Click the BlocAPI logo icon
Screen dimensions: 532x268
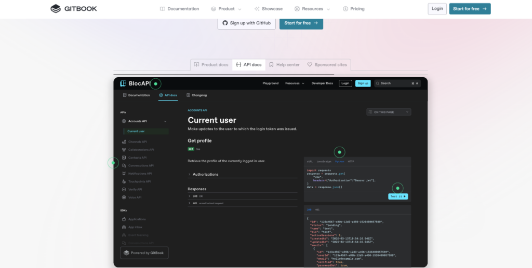click(x=123, y=83)
